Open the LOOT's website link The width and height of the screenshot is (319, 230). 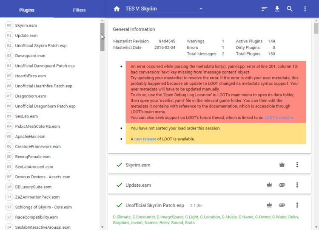279,118
